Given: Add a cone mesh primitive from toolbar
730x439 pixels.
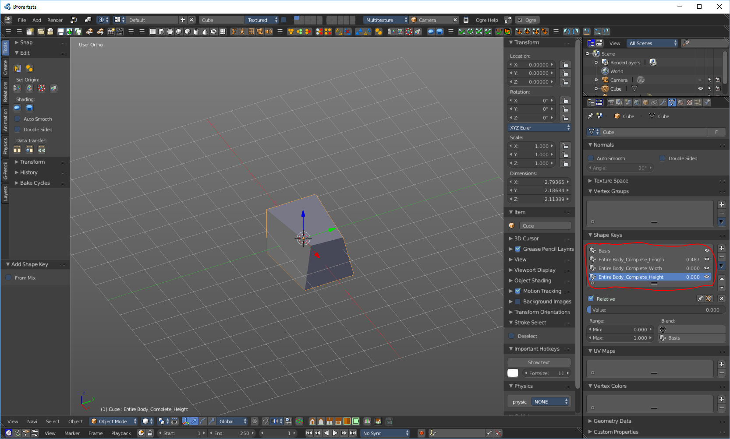Looking at the screenshot, I should tap(205, 32).
